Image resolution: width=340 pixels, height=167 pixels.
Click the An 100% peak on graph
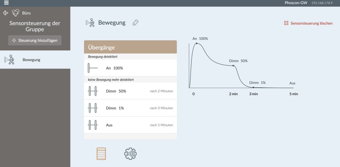[197, 43]
